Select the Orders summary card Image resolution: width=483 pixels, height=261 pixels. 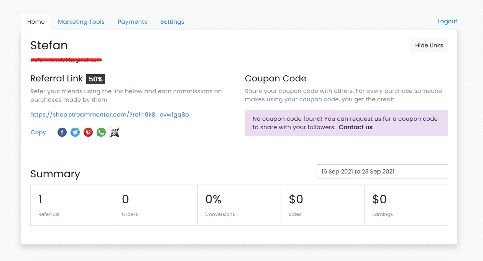156,205
